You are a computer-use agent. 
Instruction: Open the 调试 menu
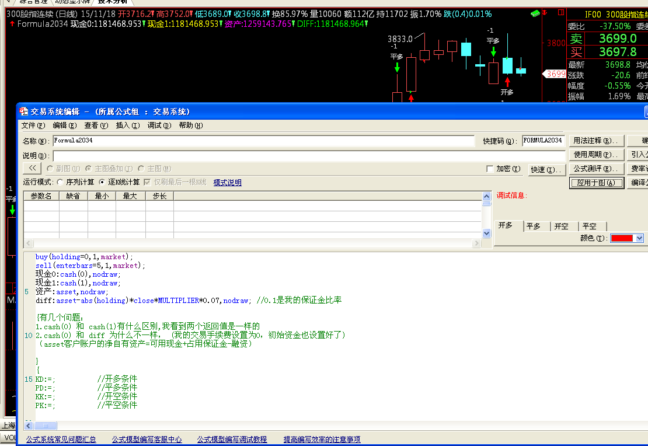click(159, 126)
